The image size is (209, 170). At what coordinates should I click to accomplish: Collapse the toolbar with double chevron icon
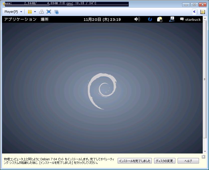pos(194,12)
